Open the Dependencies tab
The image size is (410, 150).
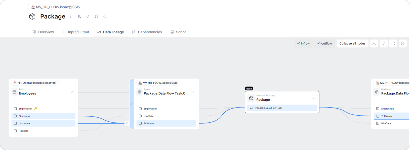pyautogui.click(x=147, y=32)
